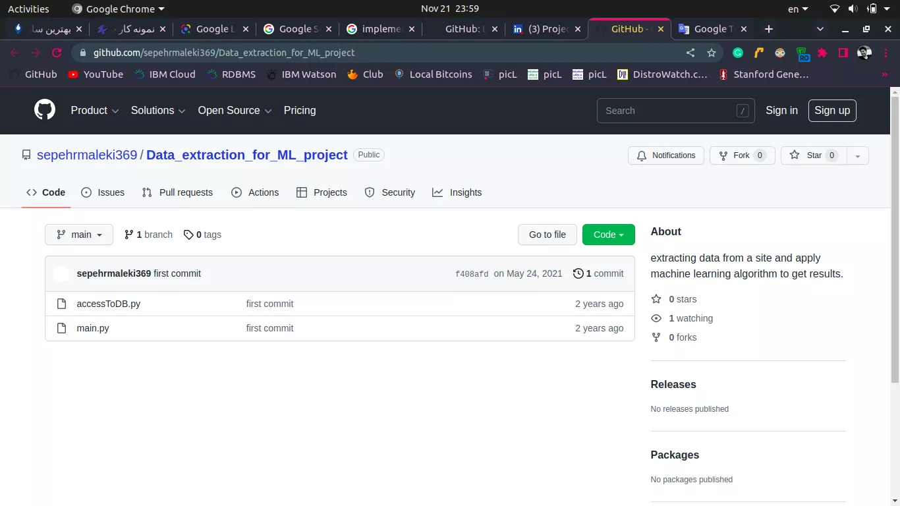900x506 pixels.
Task: Open the GitHub octocat logo home link
Action: coord(45,110)
